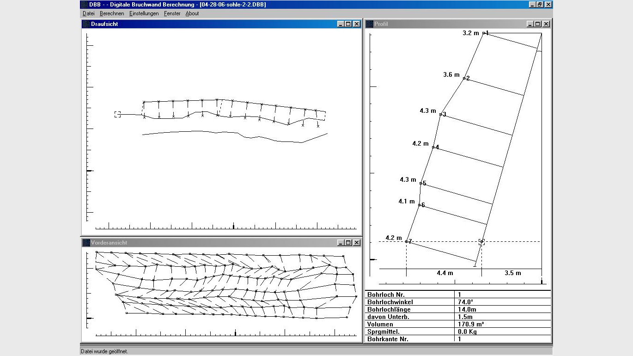This screenshot has height=356, width=633.
Task: Select the dashed square marker in Draufsicht
Action: tap(117, 114)
